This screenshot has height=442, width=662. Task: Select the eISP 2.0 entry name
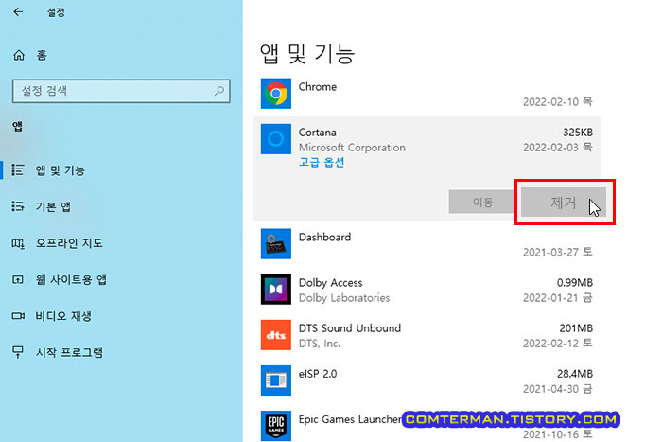click(x=318, y=374)
